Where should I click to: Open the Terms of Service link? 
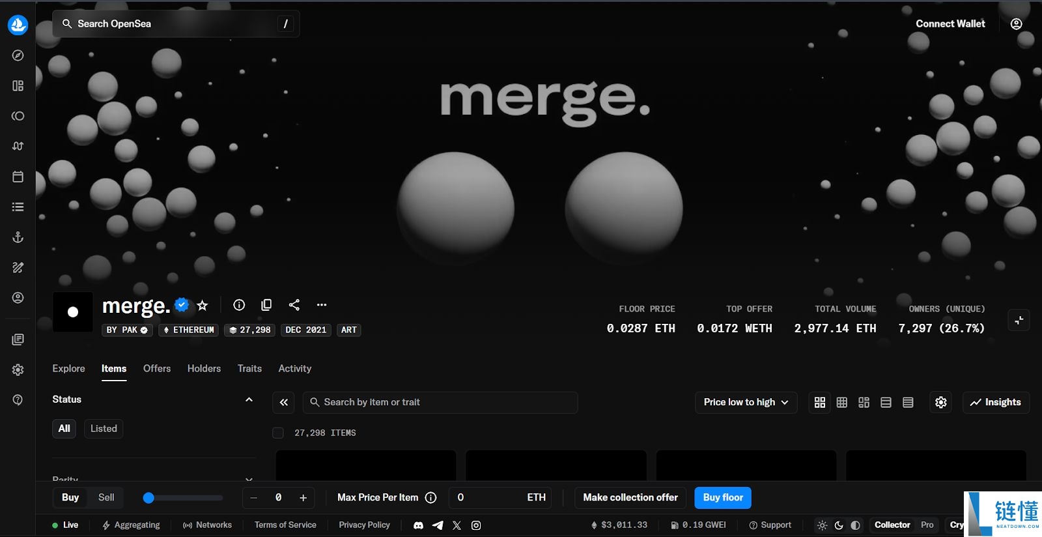coord(285,525)
